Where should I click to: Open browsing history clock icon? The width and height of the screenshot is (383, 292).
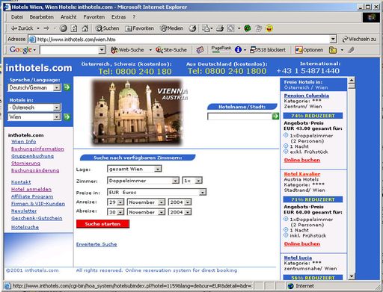coord(192,28)
